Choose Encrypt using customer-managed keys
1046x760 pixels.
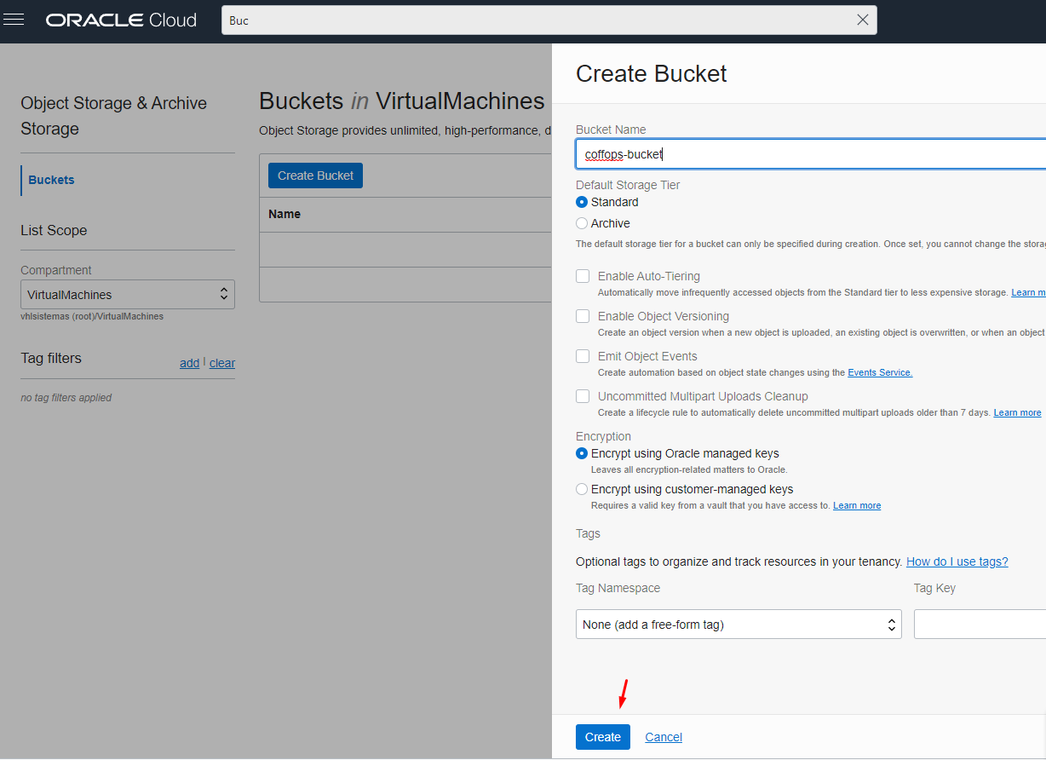[x=582, y=489]
